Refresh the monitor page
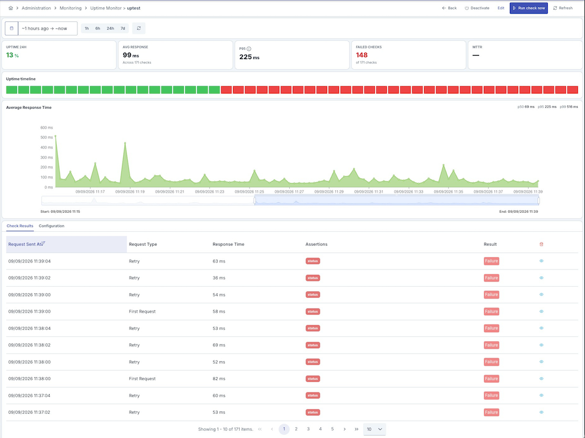Image resolution: width=585 pixels, height=438 pixels. [x=563, y=8]
